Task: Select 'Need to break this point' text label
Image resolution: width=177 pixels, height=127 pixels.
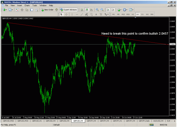Action: pos(135,34)
